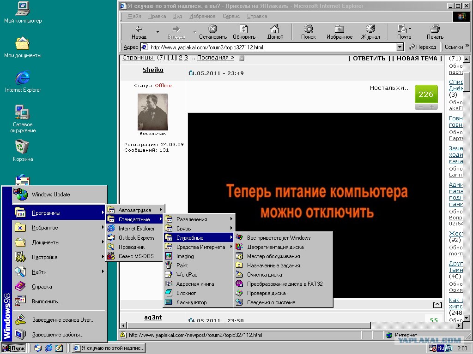Open the Мои документы desktop icon
Viewport: 473px width, 354px height.
pos(23,47)
